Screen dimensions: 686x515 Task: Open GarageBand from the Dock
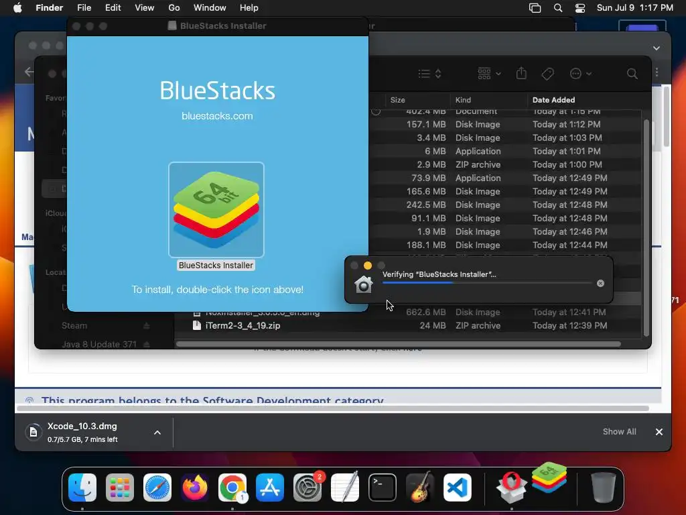tap(420, 488)
